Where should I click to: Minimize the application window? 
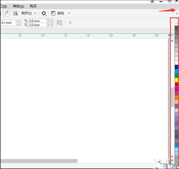(161, 1)
